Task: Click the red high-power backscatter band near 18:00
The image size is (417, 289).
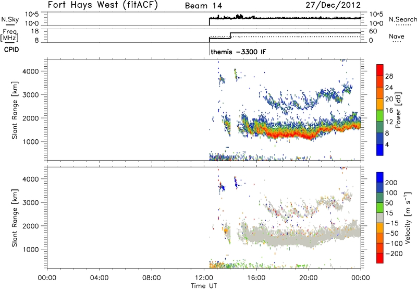Action: tap(282, 134)
